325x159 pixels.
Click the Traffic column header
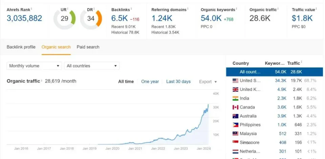(x=294, y=63)
